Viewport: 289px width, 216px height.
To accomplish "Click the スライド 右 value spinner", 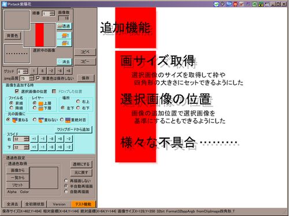I will (21, 139).
